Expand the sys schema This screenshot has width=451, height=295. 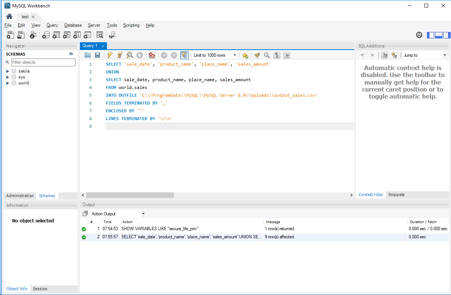[8, 77]
